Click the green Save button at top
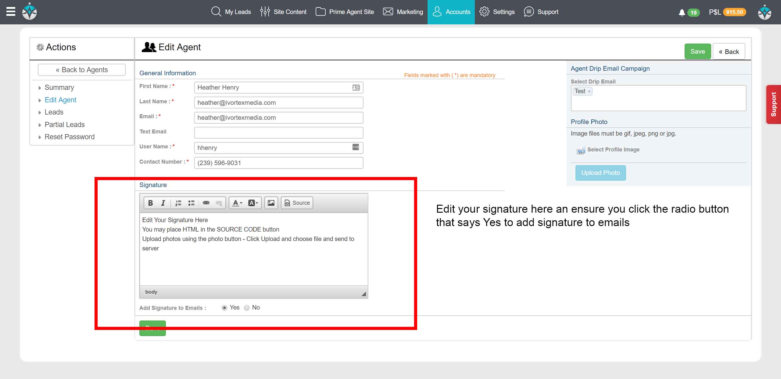Image resolution: width=781 pixels, height=379 pixels. 697,51
